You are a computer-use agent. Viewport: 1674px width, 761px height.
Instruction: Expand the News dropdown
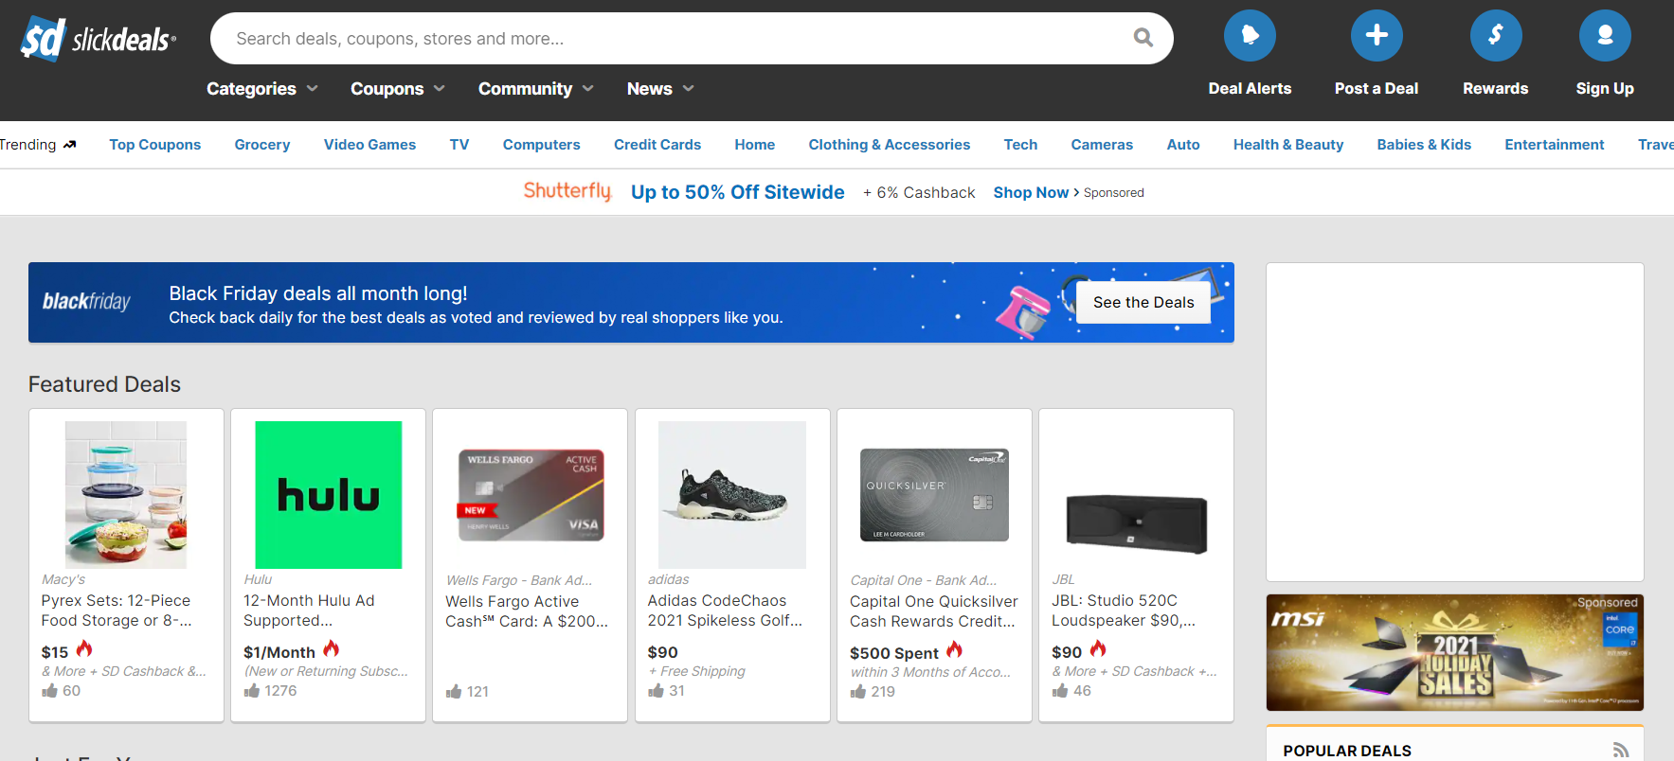pos(660,88)
